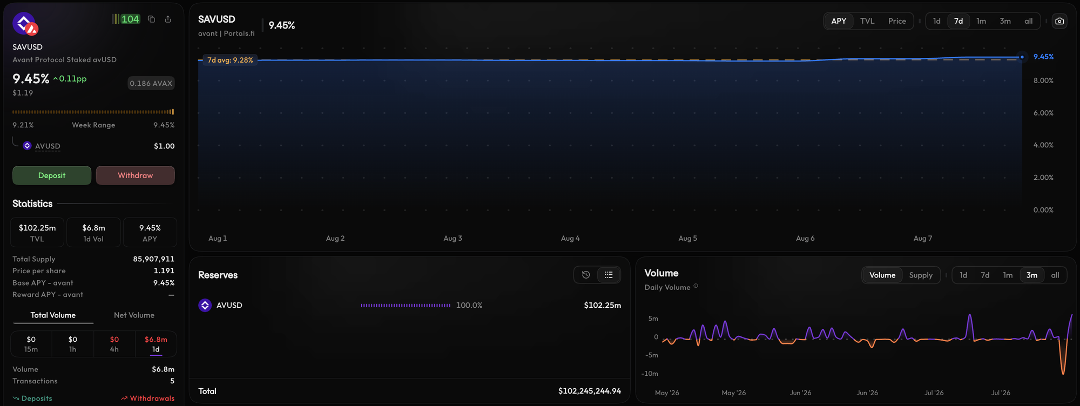The width and height of the screenshot is (1080, 406).
Task: Select 1m range on APY chart
Action: coord(981,21)
